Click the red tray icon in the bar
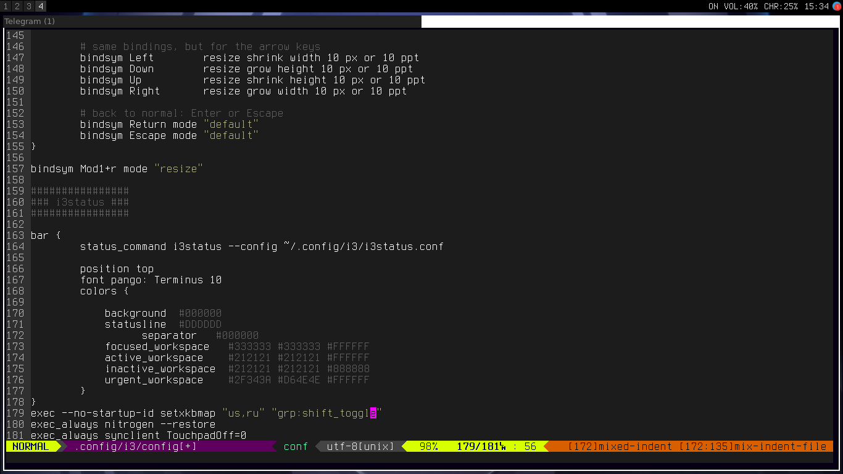 (x=837, y=6)
